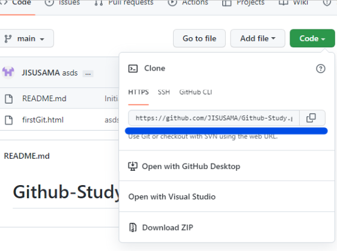The image size is (337, 251).
Task: Click the Github-Study README heading
Action: click(65, 192)
